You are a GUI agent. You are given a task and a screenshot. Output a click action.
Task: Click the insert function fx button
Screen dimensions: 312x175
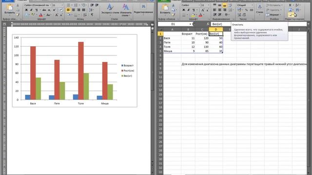pos(208,24)
